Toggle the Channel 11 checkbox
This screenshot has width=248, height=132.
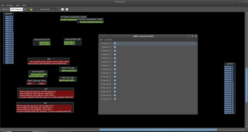(115, 80)
